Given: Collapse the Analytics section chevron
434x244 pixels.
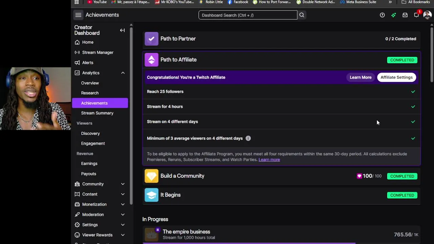Looking at the screenshot, I should (123, 73).
